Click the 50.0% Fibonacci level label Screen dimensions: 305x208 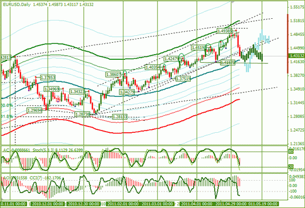7,105
